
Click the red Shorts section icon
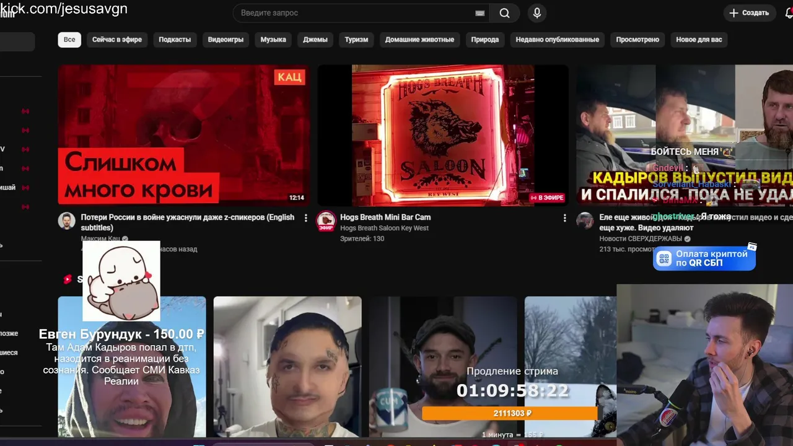coord(68,279)
